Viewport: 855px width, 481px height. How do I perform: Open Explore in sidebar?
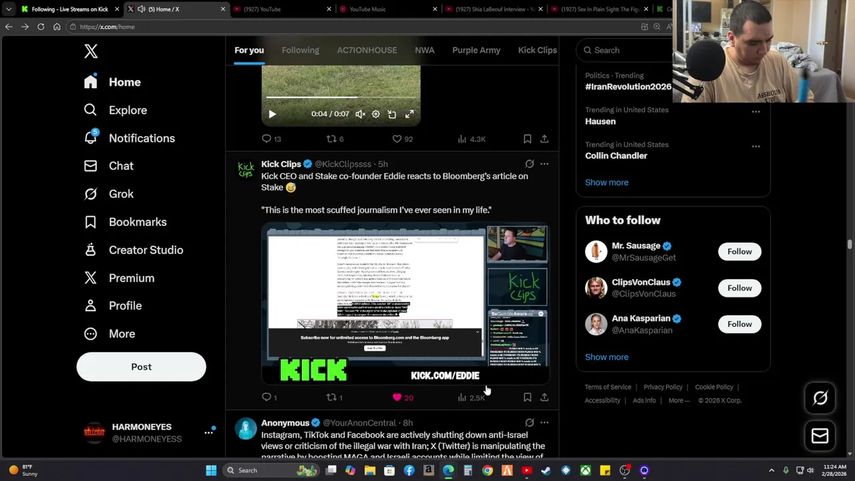tap(116, 110)
